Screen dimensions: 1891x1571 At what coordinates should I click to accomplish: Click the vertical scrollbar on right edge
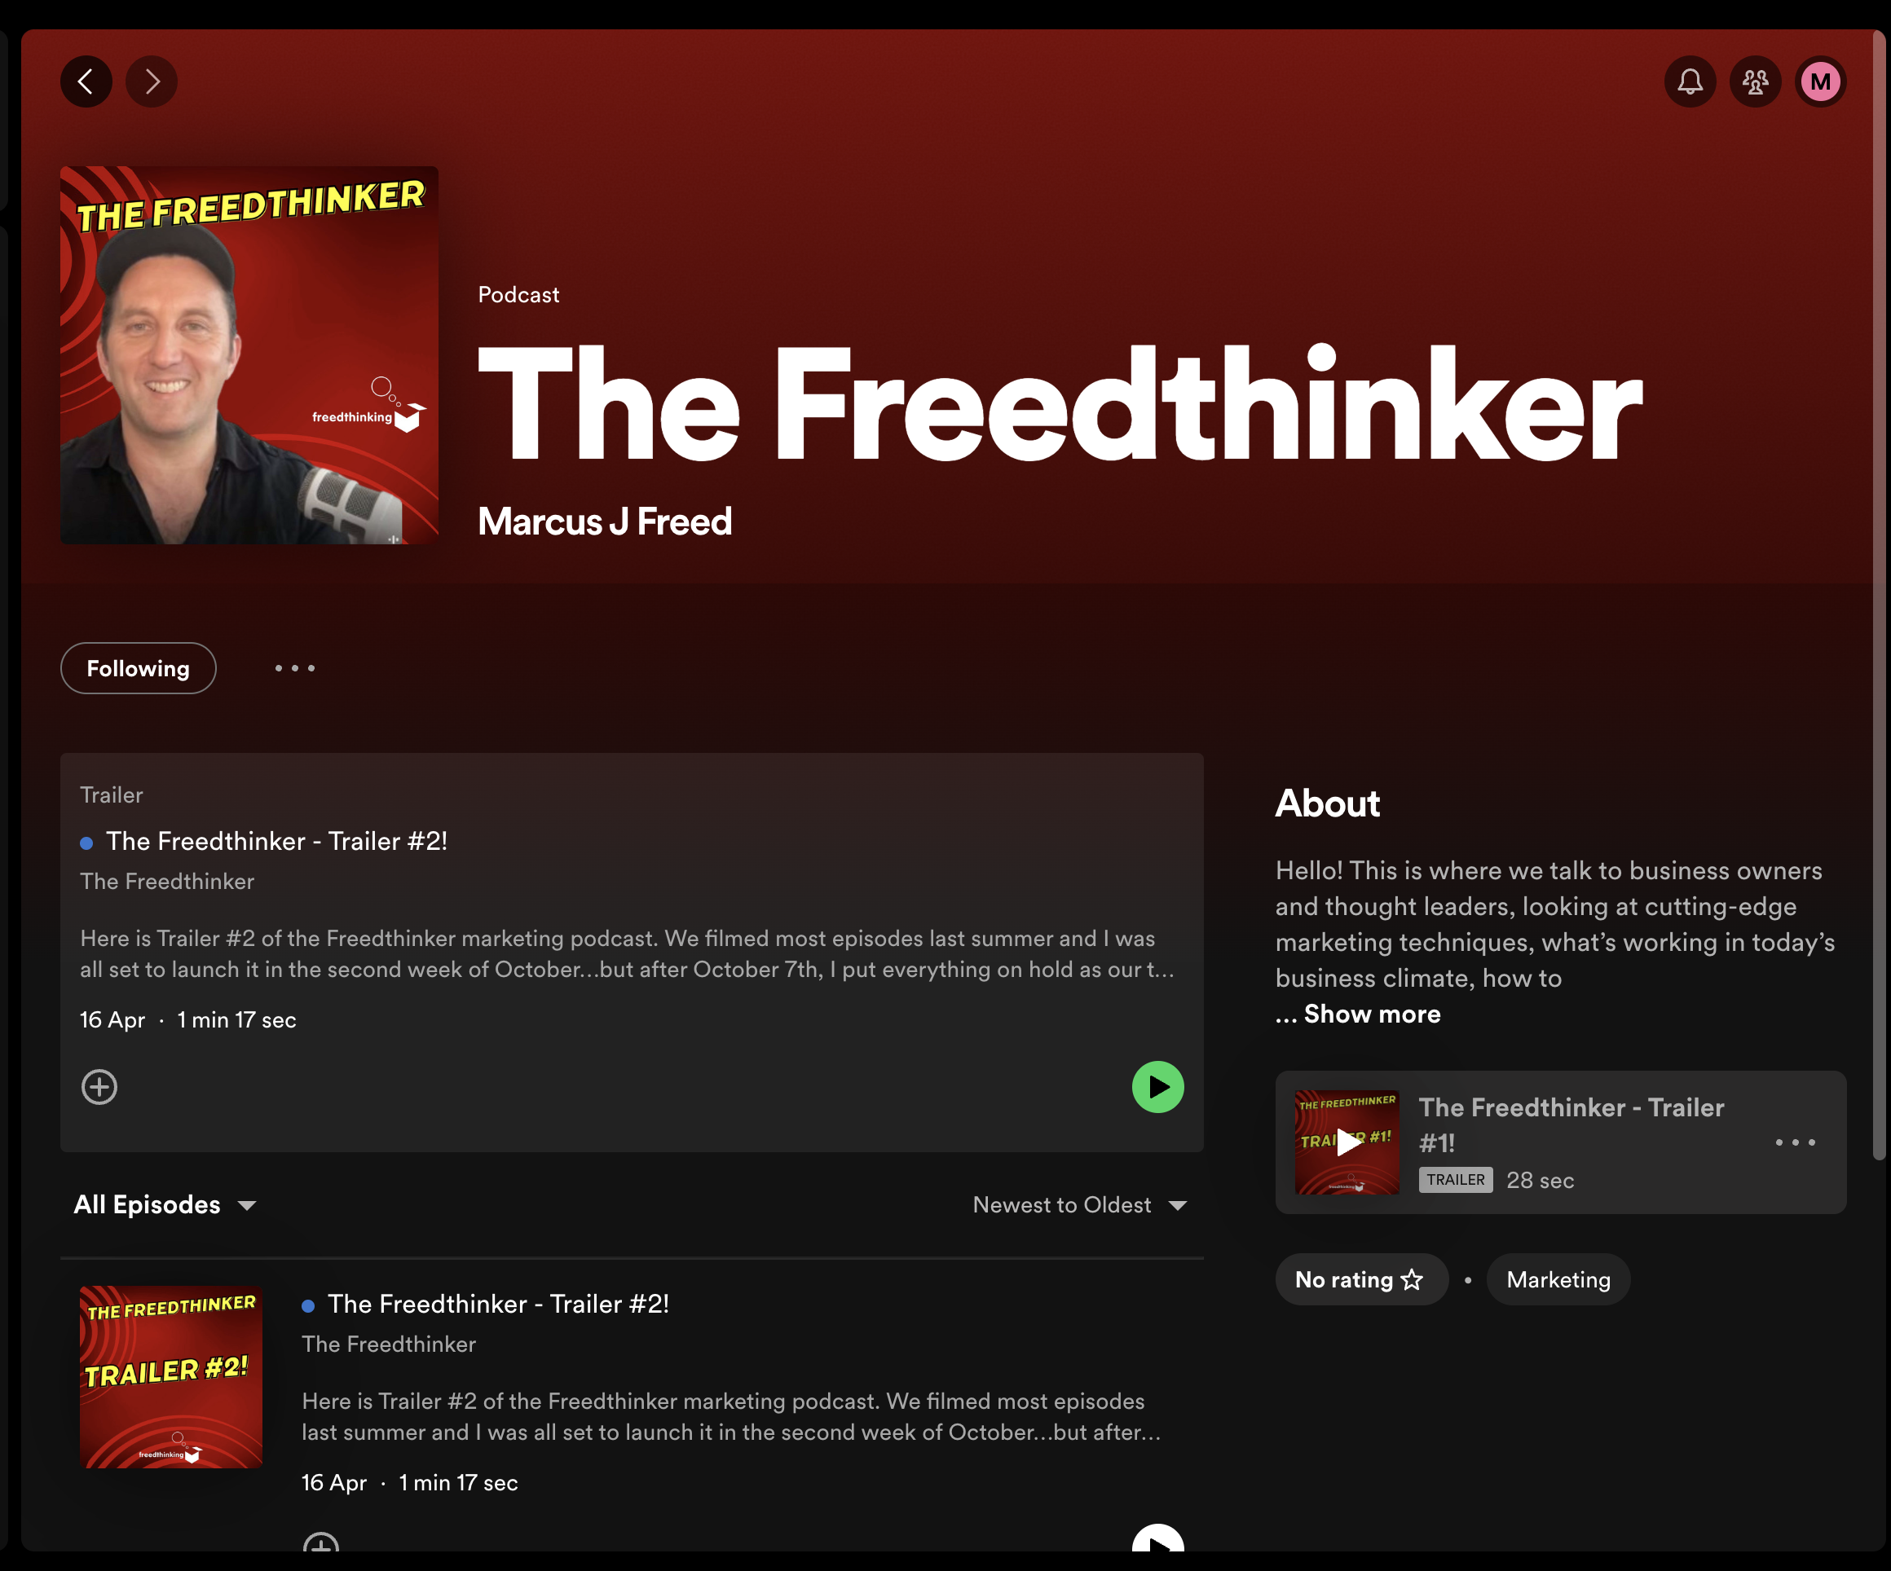[x=1877, y=594]
